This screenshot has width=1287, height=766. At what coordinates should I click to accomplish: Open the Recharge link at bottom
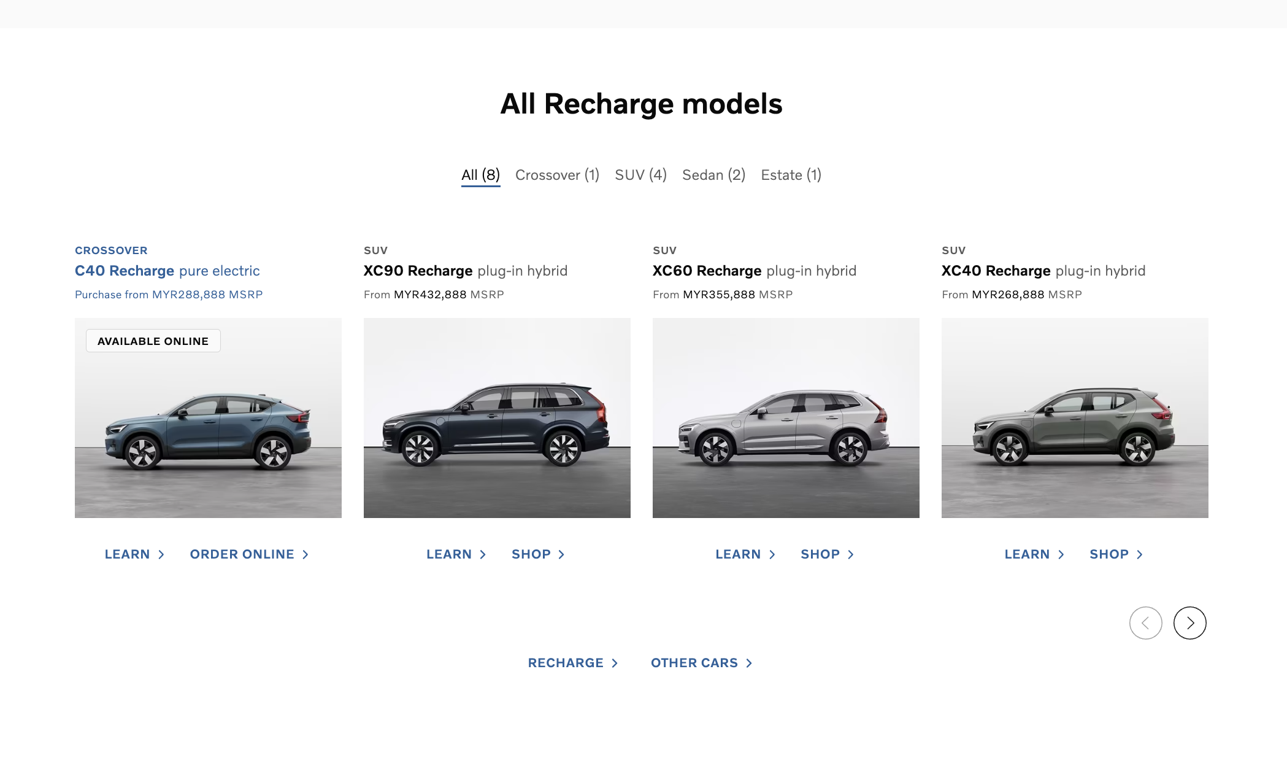click(573, 663)
